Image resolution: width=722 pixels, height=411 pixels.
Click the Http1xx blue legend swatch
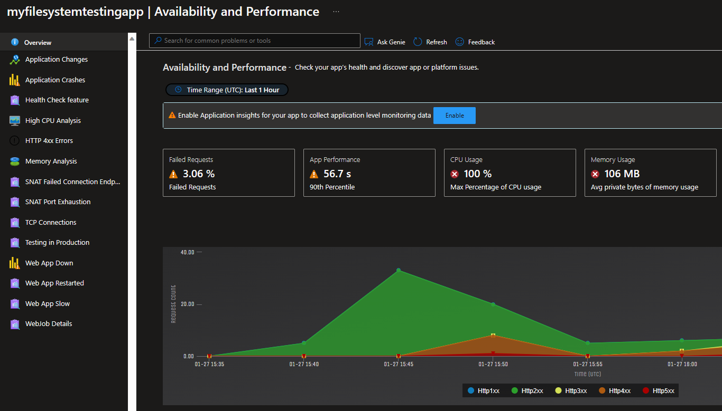(x=471, y=391)
